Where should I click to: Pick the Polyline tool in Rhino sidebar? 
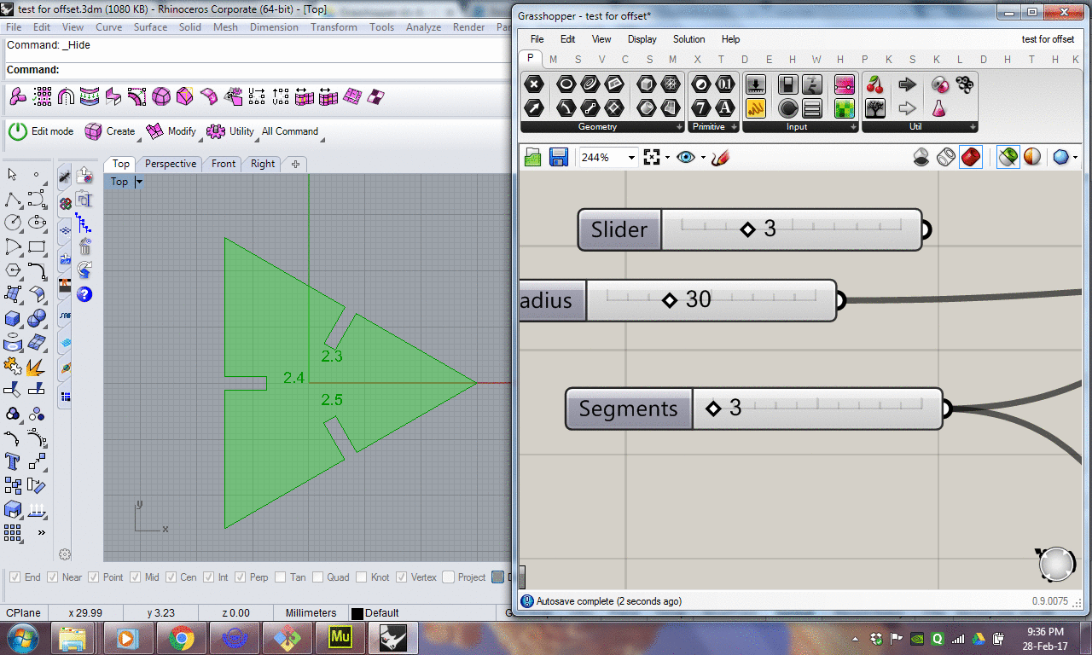pos(13,200)
